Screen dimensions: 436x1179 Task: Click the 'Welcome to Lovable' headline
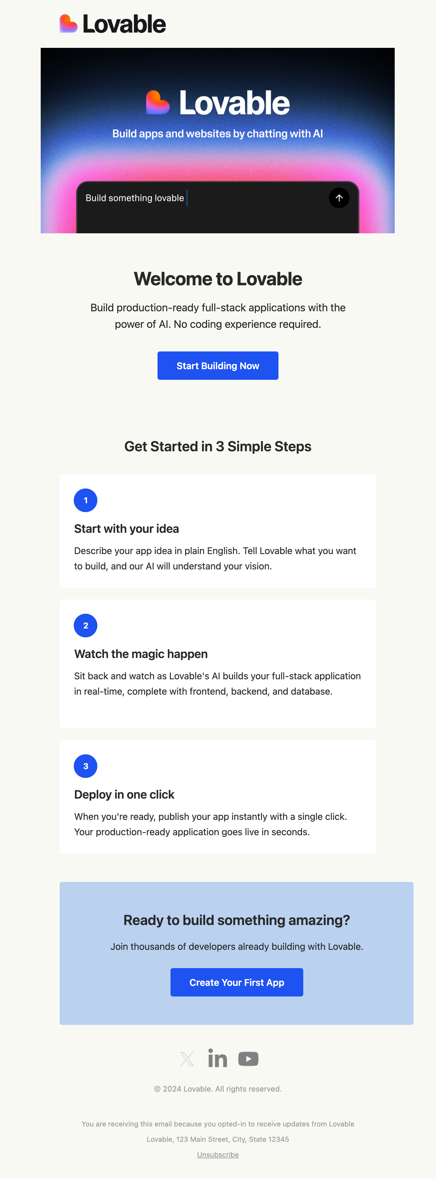coord(218,279)
